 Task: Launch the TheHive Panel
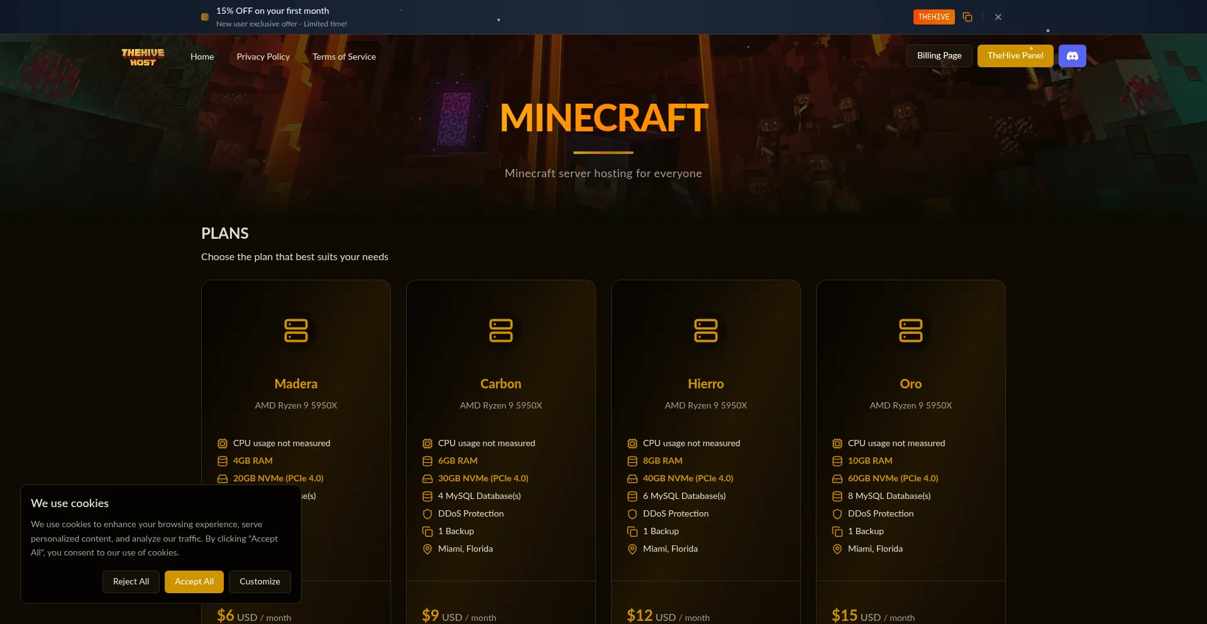1015,55
